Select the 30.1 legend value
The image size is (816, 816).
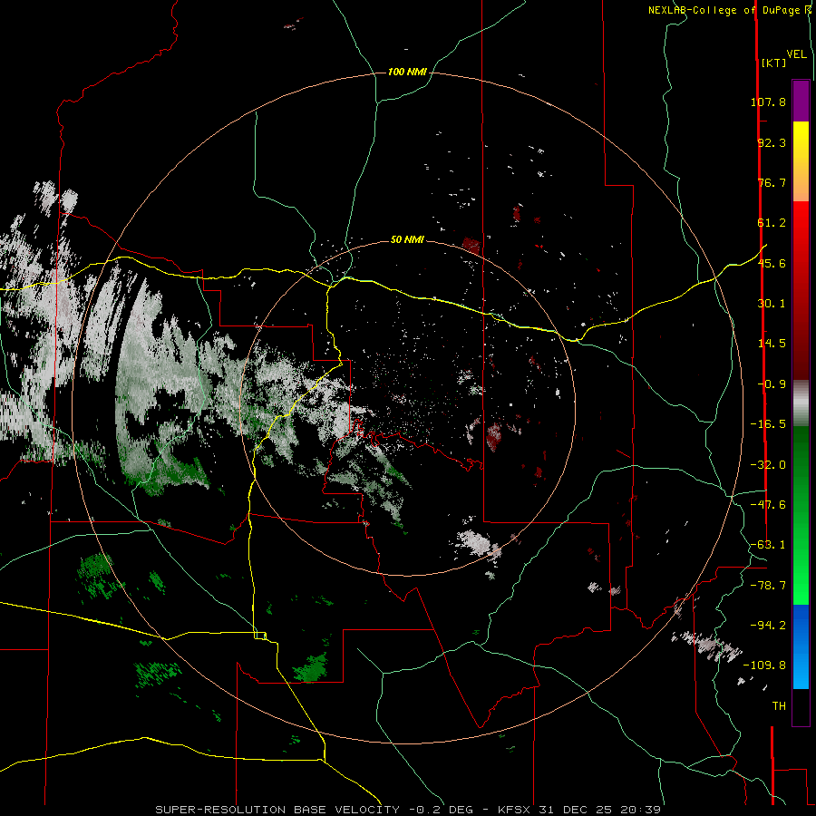(772, 304)
